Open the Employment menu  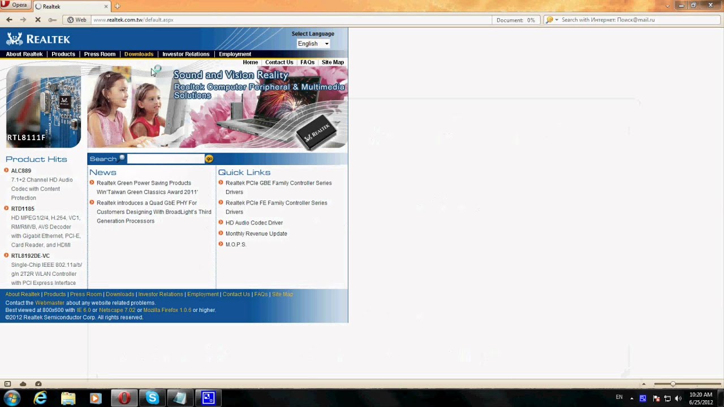(x=235, y=54)
